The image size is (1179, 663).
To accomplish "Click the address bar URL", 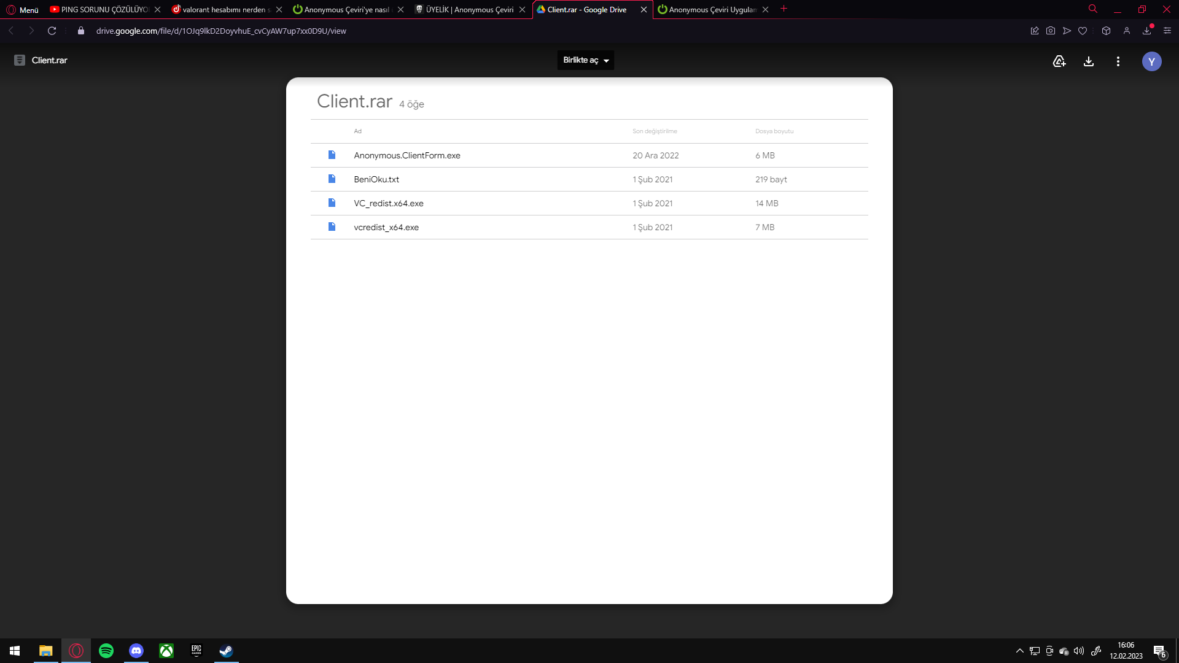I will pyautogui.click(x=221, y=31).
